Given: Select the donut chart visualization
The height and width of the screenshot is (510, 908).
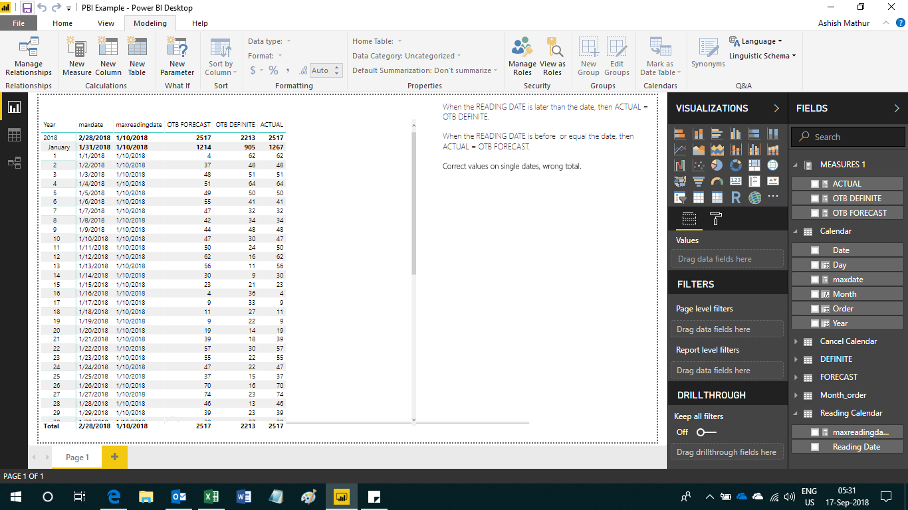Looking at the screenshot, I should (x=736, y=165).
